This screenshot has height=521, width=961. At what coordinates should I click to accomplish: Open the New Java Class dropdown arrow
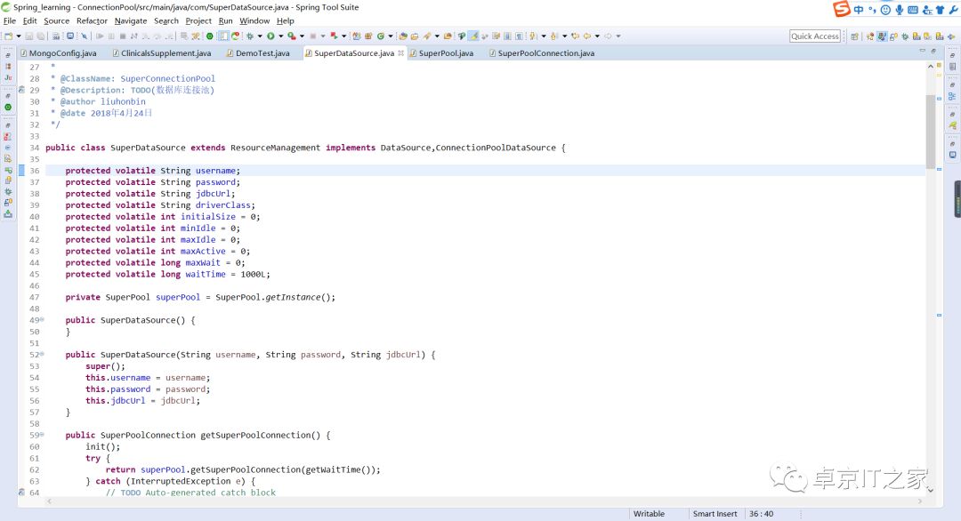click(391, 36)
